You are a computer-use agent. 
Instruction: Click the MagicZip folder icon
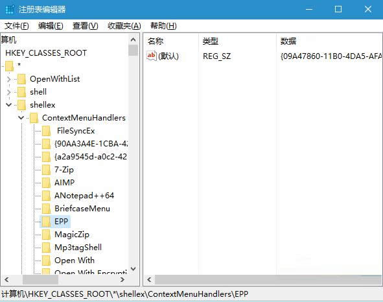click(46, 235)
